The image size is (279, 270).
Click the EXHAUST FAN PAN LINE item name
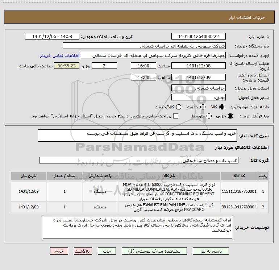coord(169,207)
